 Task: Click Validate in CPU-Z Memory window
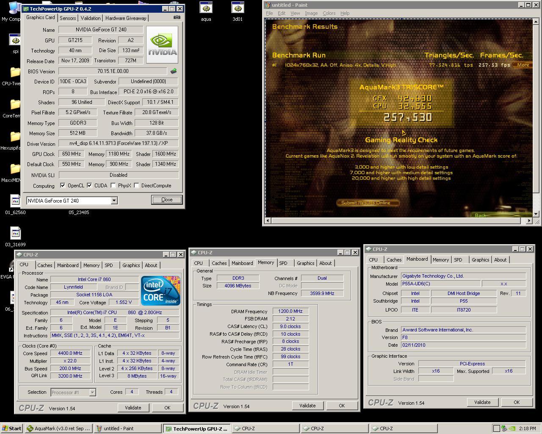307,406
